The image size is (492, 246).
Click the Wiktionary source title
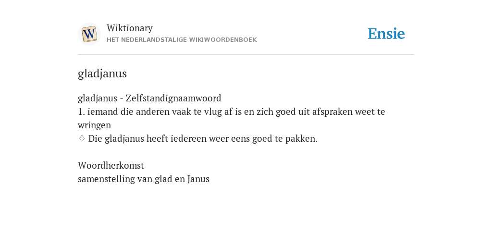click(x=130, y=28)
